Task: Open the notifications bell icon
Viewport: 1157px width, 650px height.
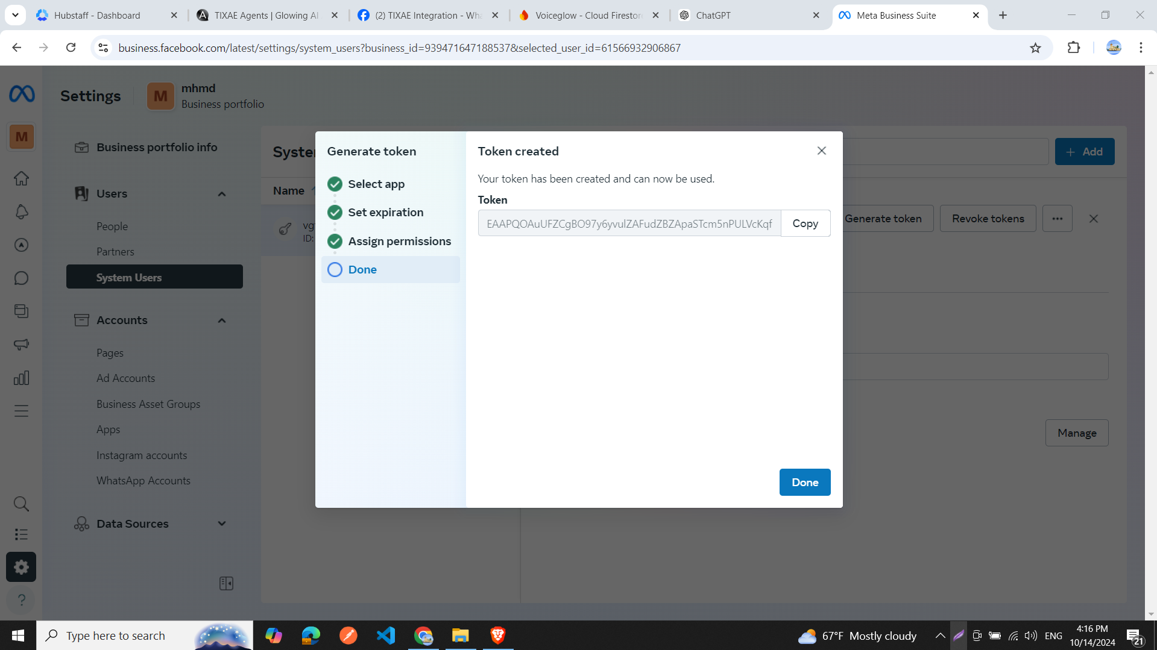Action: click(x=21, y=212)
